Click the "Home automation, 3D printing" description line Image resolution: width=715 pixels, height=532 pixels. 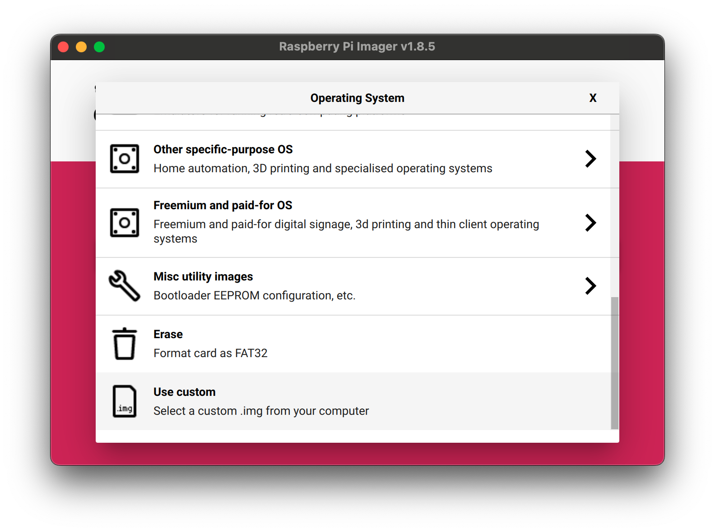coord(323,169)
